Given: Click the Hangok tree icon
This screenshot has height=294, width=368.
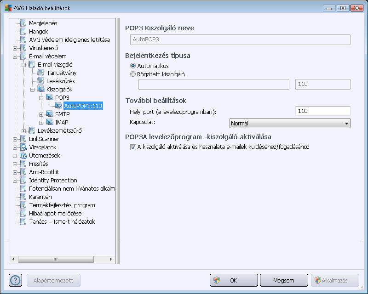Looking at the screenshot, I should (23, 31).
